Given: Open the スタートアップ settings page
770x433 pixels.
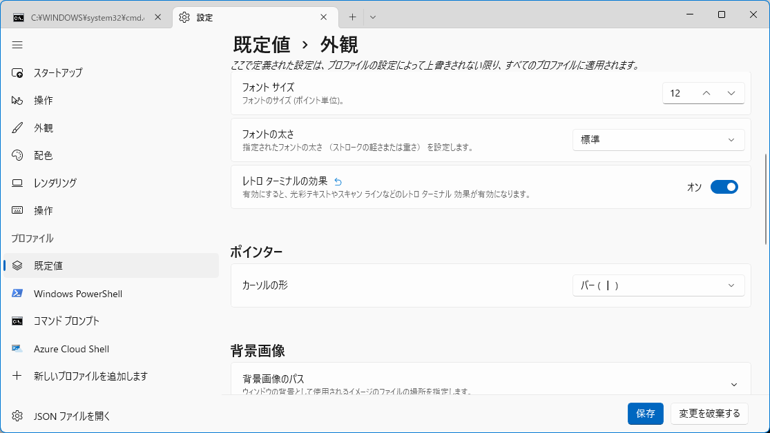Looking at the screenshot, I should (58, 73).
